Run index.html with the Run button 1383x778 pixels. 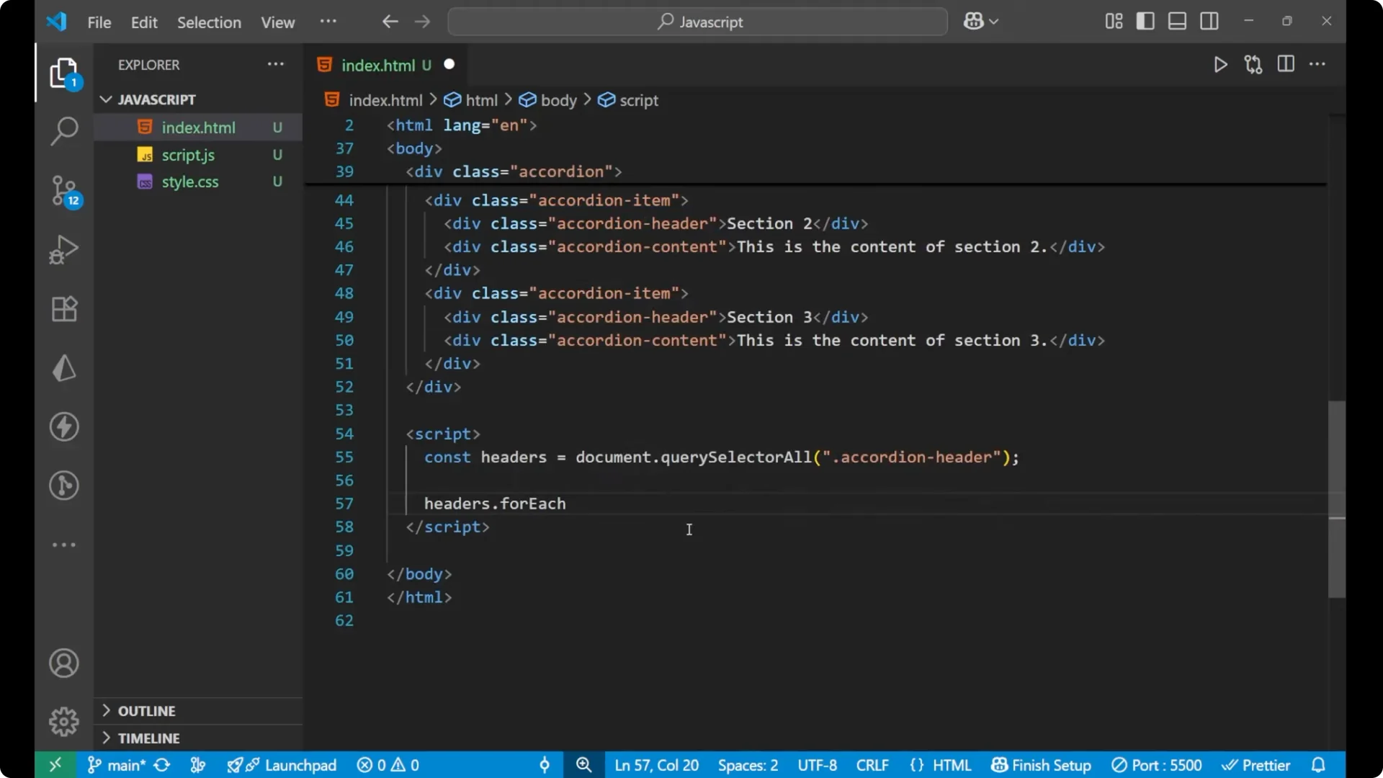(1221, 64)
